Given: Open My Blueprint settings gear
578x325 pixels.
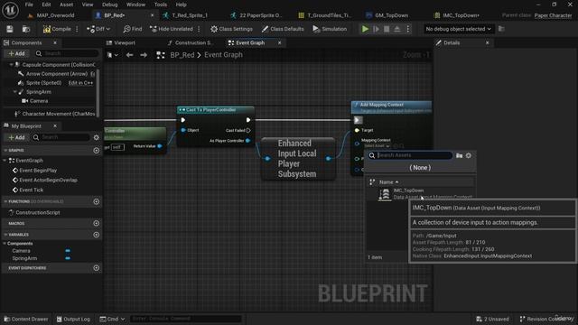Looking at the screenshot, I should [x=97, y=137].
